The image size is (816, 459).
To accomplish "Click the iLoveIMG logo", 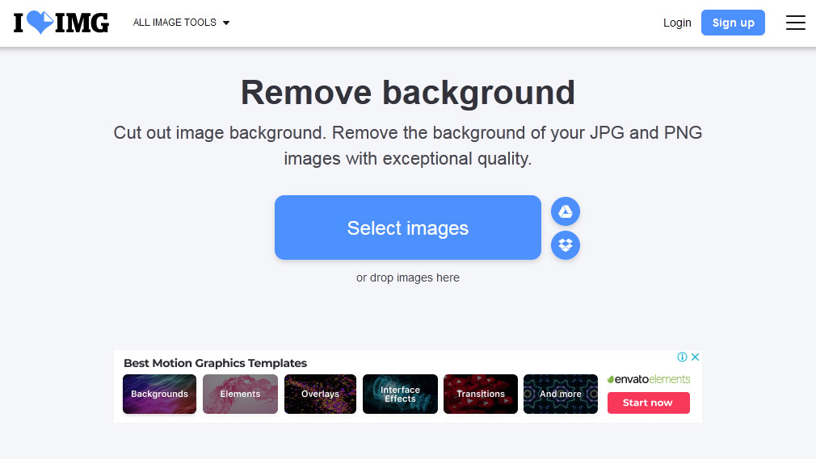I will coord(61,23).
